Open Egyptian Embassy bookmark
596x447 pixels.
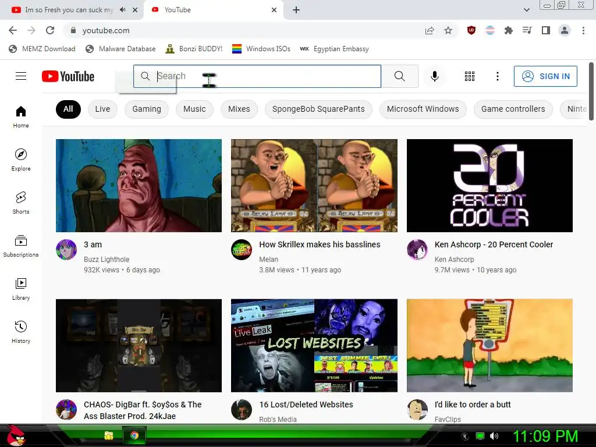[334, 49]
